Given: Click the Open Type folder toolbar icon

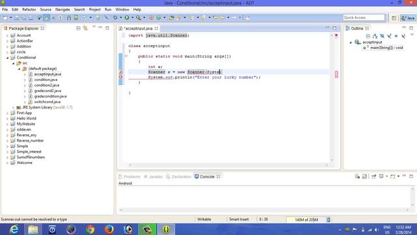Looking at the screenshot, I should tap(171, 18).
